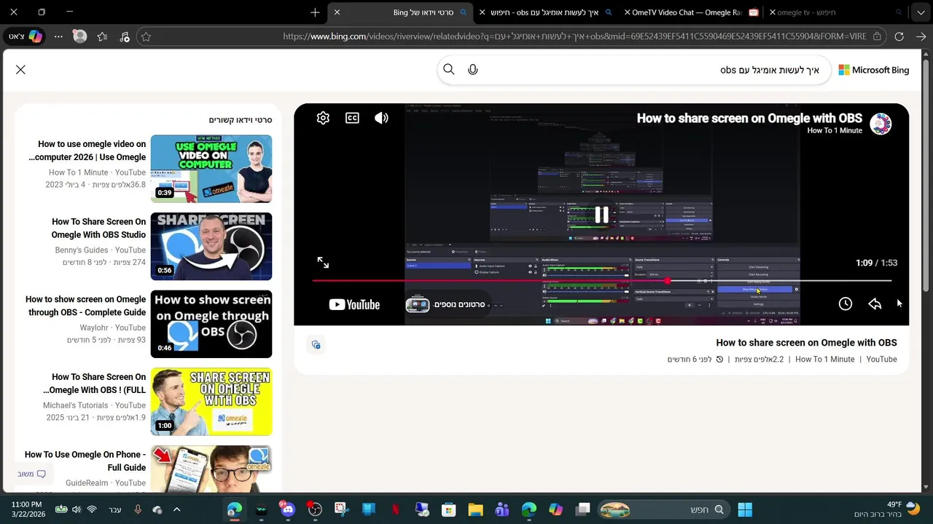Image resolution: width=933 pixels, height=524 pixels.
Task: Click 'How To Share Screen On Omegle With OBS Studio' title
Action: (98, 229)
